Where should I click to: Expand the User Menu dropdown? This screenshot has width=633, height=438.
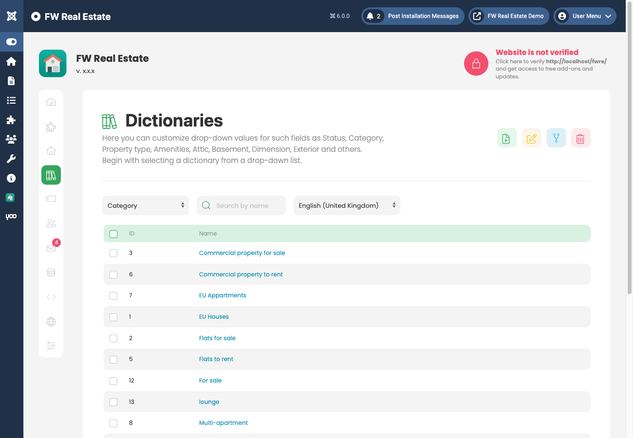(584, 16)
